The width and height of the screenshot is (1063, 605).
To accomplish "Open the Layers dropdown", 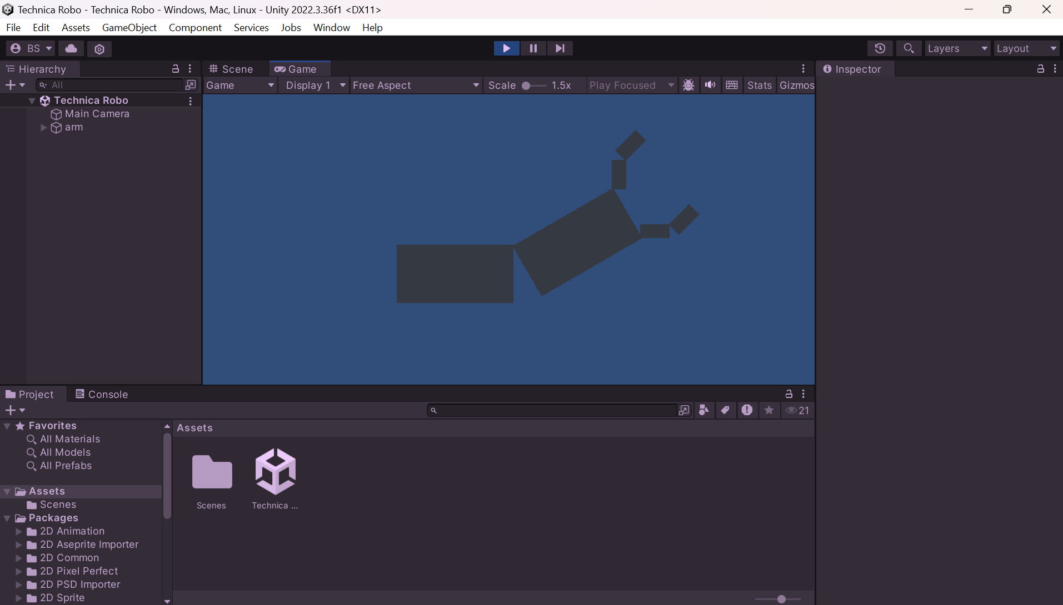I will [957, 48].
